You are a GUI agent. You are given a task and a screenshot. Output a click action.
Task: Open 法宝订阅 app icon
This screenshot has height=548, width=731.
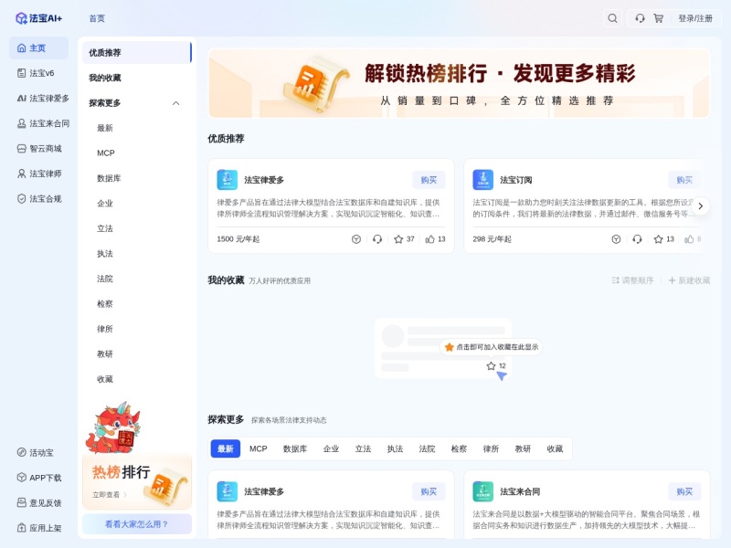coord(483,180)
